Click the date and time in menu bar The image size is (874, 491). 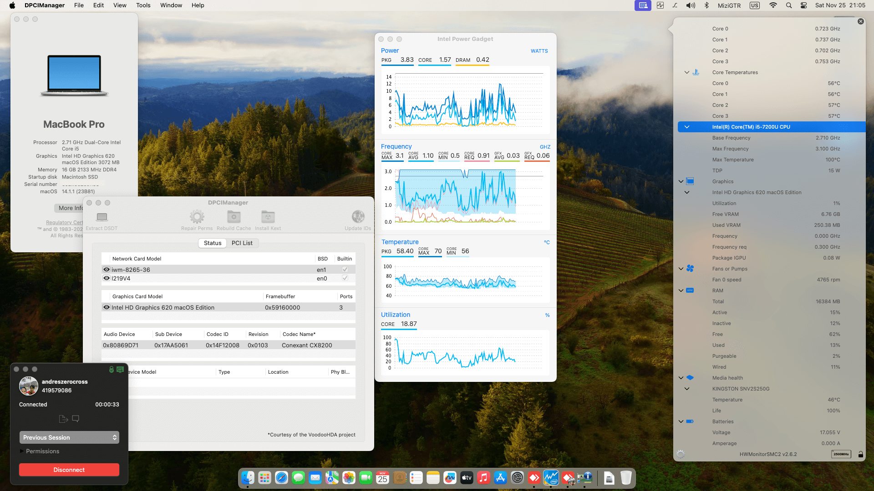tap(840, 5)
